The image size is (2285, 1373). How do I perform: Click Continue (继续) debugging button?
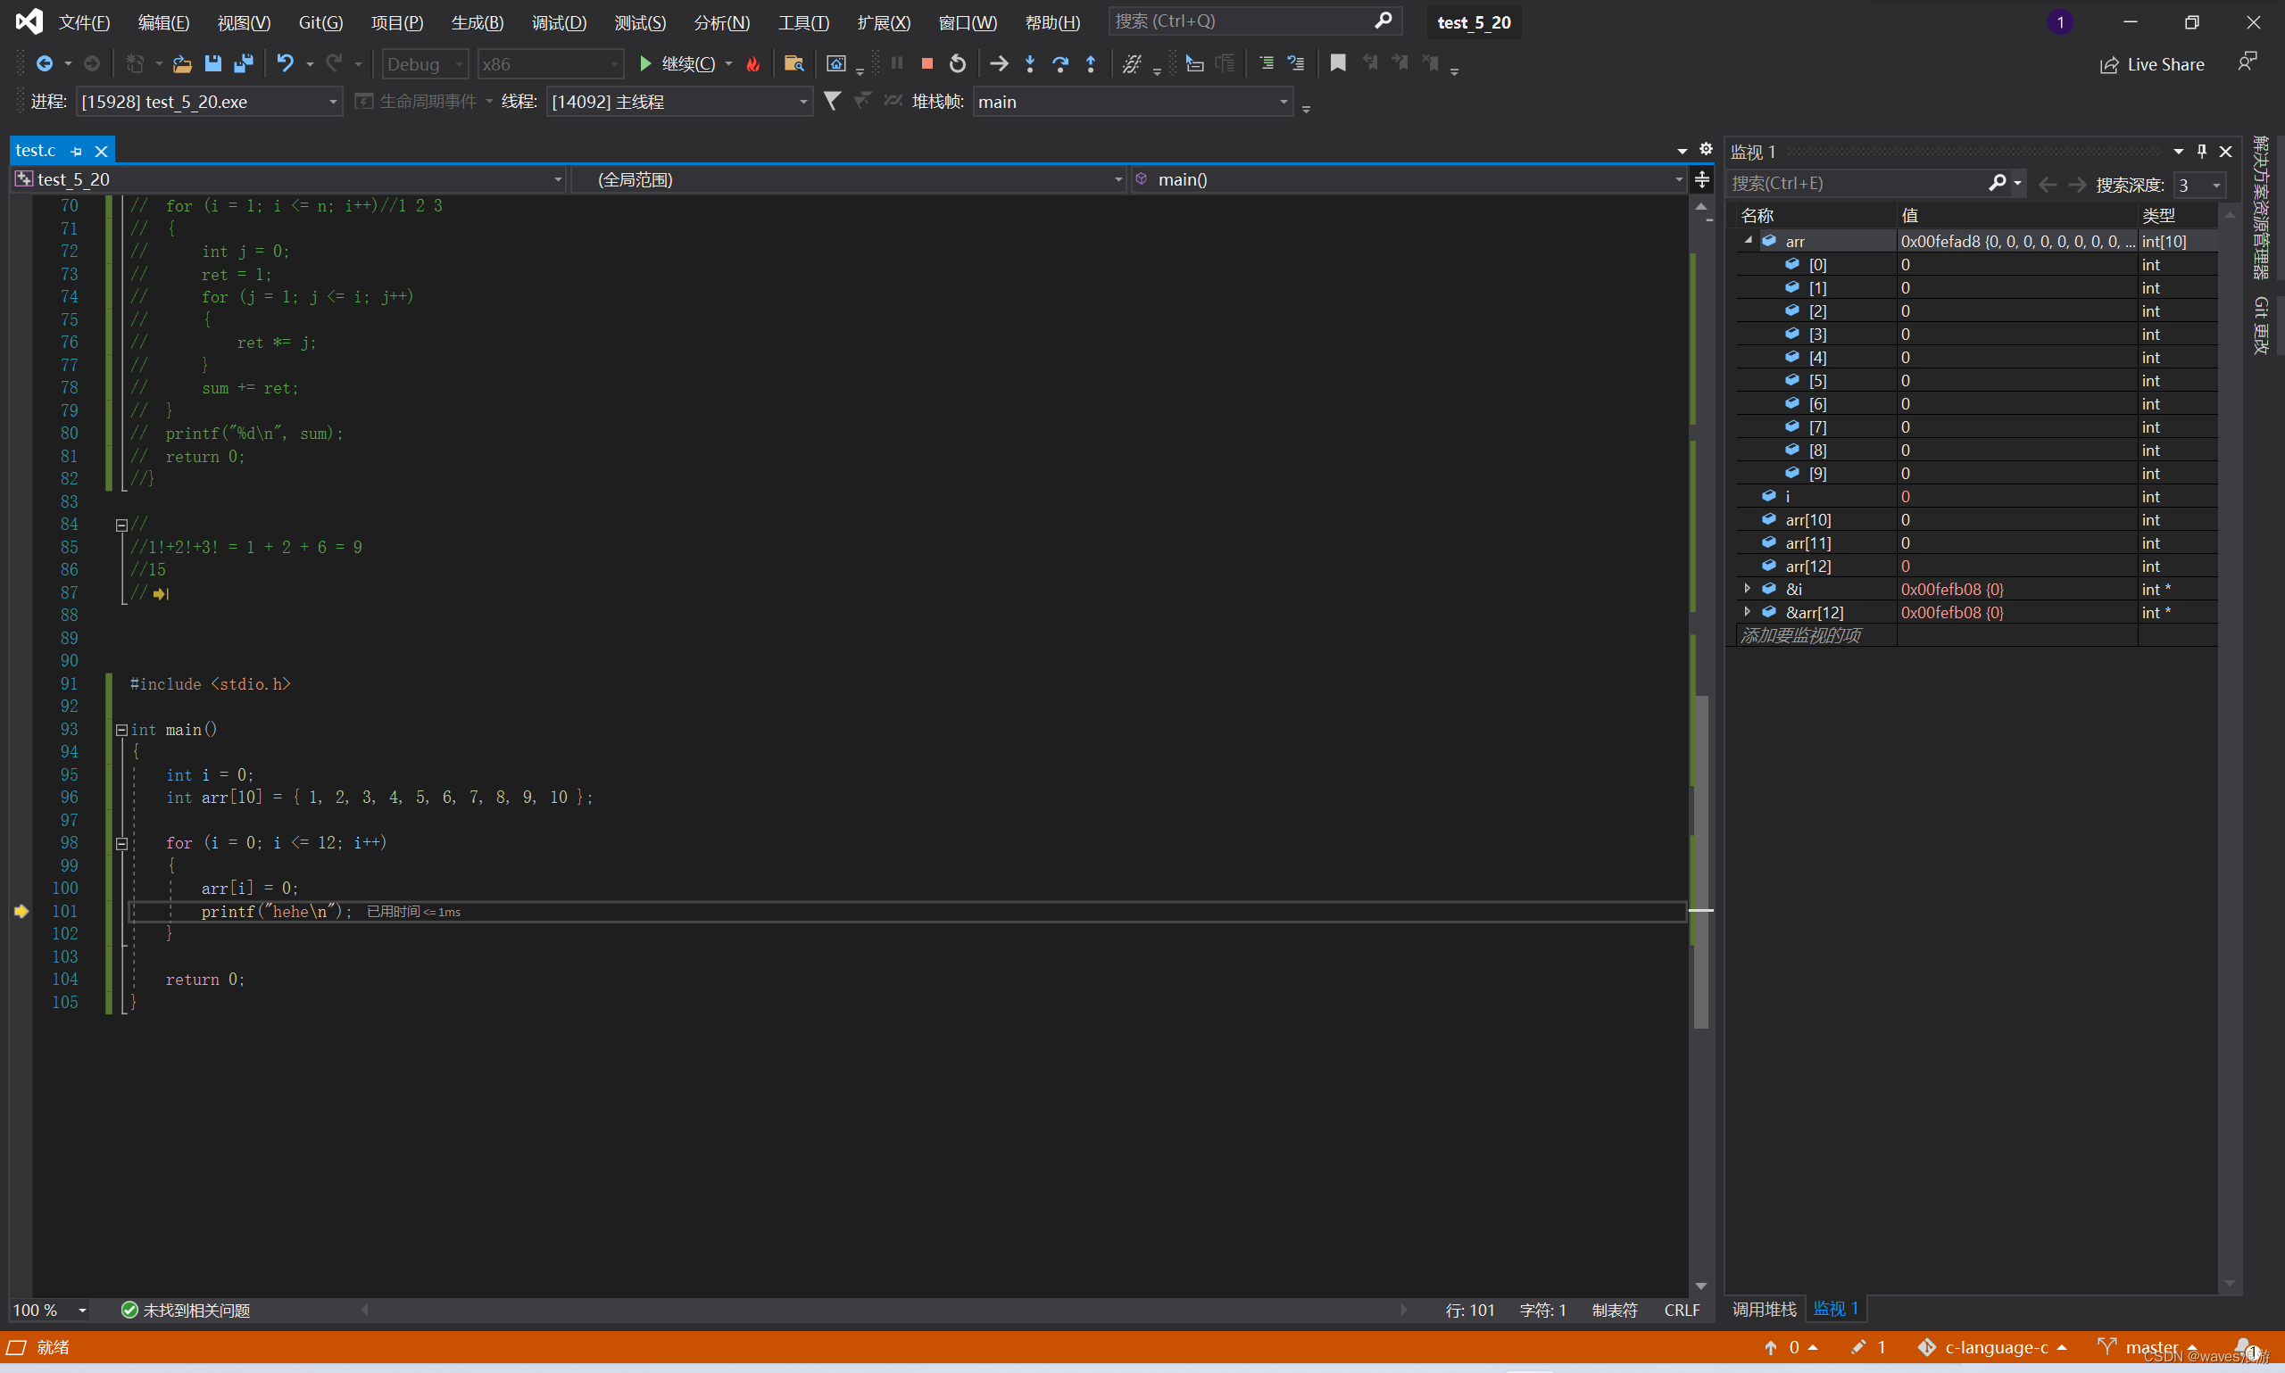pos(678,64)
